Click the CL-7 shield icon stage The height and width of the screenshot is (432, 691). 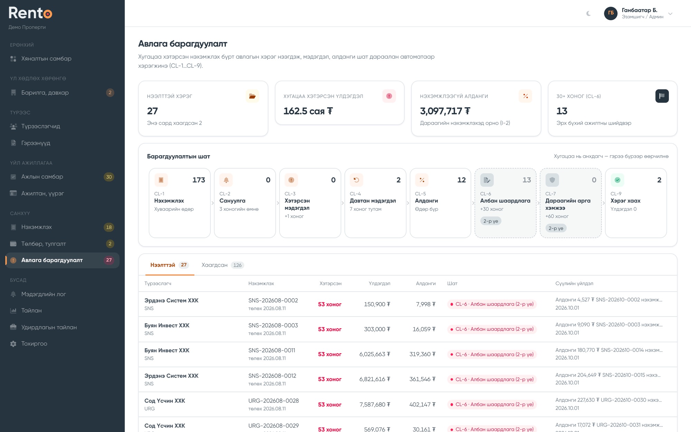point(552,180)
